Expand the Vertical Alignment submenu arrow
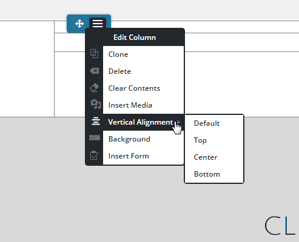This screenshot has width=299, height=242. pos(178,122)
